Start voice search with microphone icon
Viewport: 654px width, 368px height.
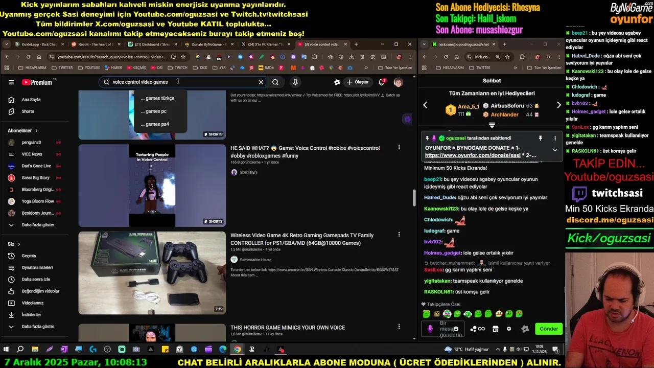(x=295, y=82)
